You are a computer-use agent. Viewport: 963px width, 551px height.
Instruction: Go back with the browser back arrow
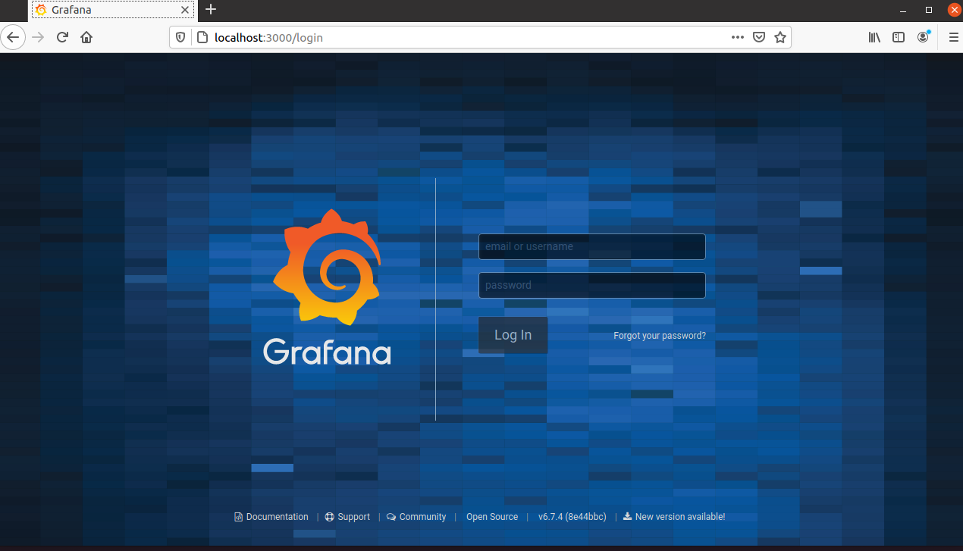point(13,37)
